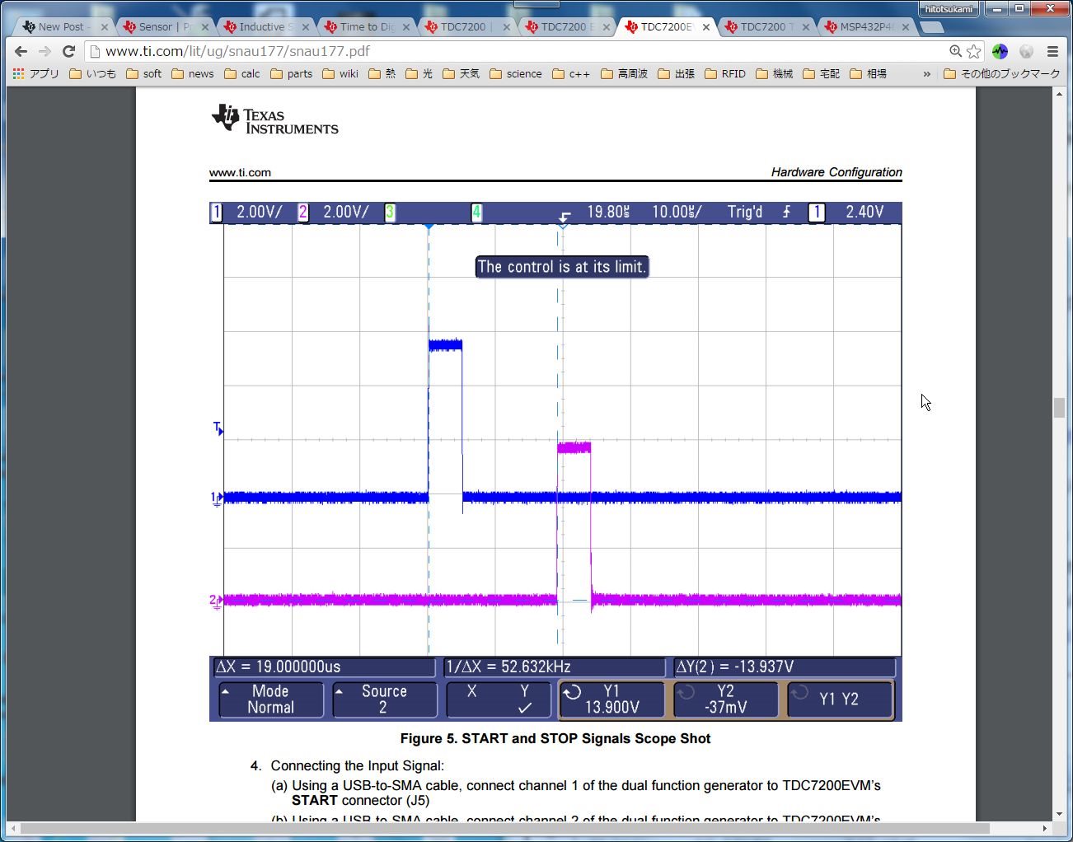Reload the snau177.pdf page
The height and width of the screenshot is (842, 1073).
69,51
